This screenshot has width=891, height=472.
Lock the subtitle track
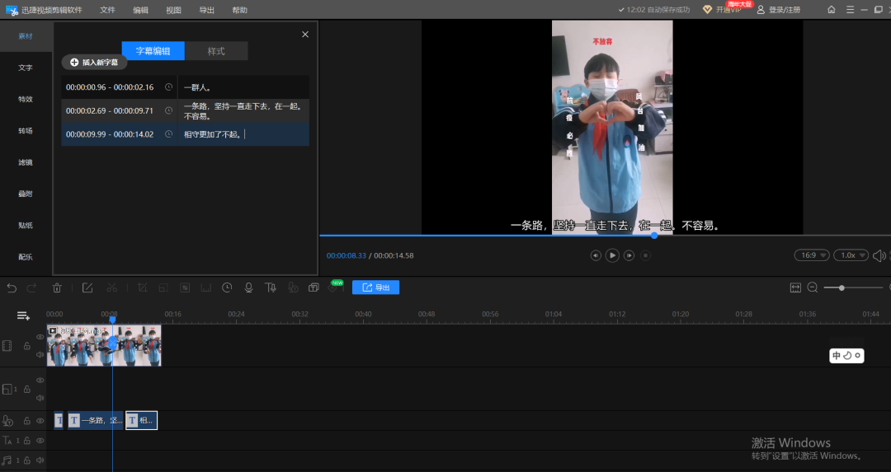tap(26, 421)
